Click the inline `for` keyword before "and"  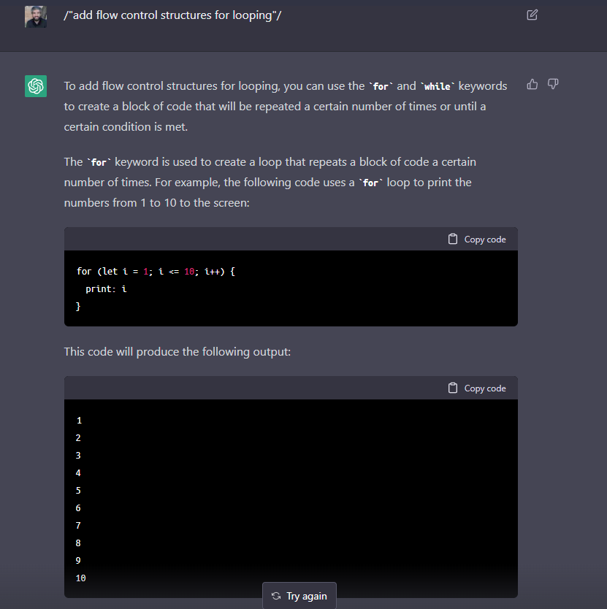tap(381, 86)
